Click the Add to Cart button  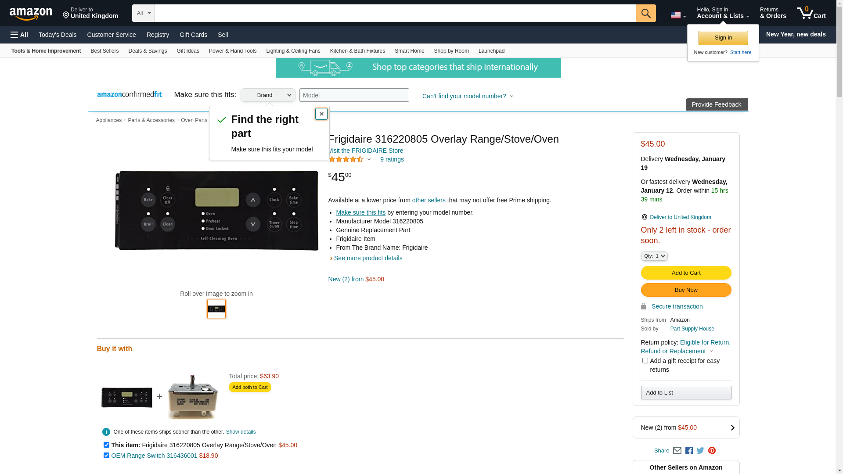(x=686, y=273)
